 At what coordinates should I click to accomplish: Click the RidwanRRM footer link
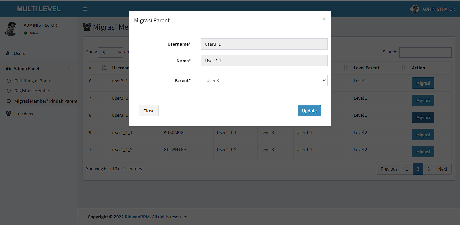(137, 217)
